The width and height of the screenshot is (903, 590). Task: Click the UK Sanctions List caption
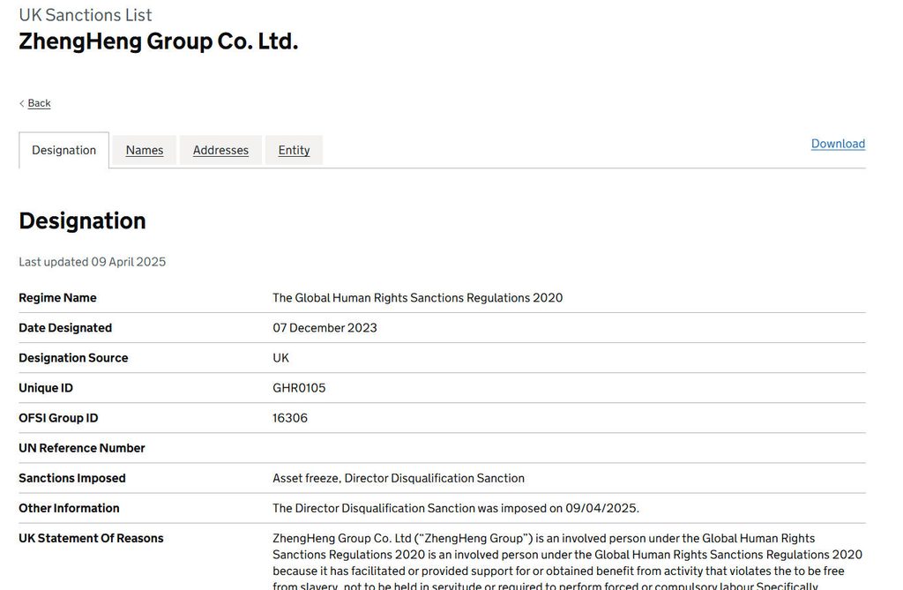pos(86,15)
